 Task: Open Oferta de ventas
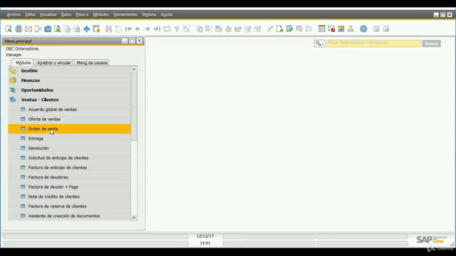tap(69, 119)
